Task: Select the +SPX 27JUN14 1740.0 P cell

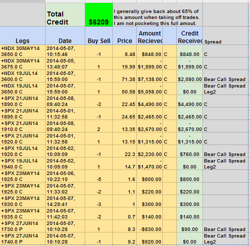Action: coord(23,238)
